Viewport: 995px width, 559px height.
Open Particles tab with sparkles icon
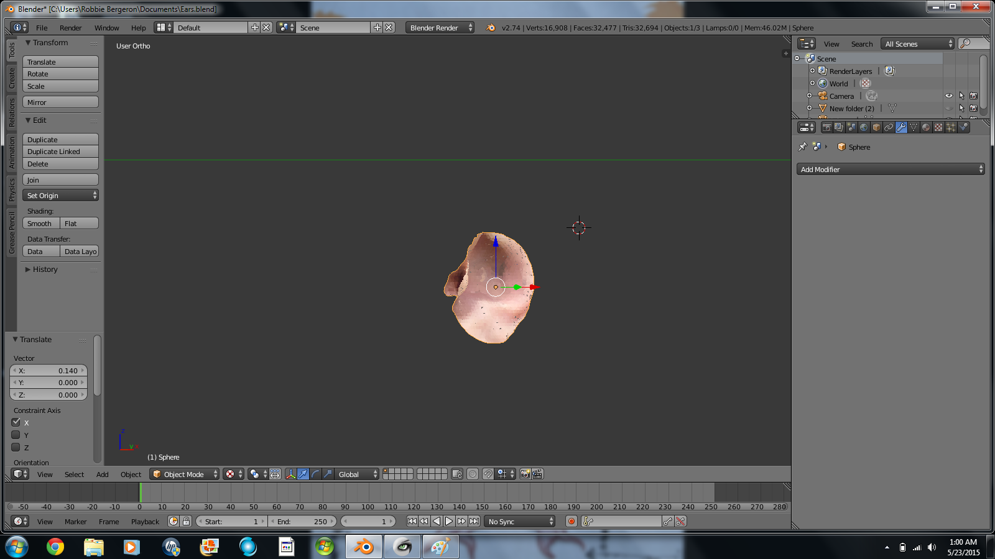tap(951, 127)
